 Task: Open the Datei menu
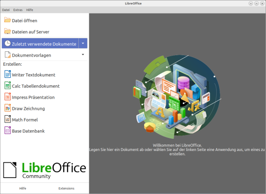tap(6, 10)
